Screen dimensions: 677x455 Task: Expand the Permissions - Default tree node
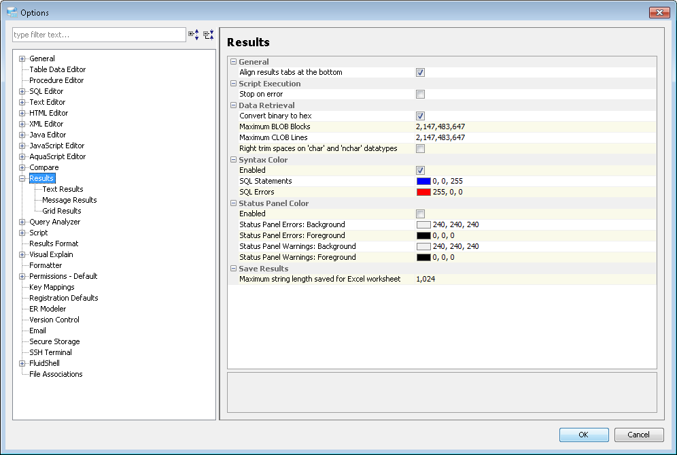click(22, 277)
